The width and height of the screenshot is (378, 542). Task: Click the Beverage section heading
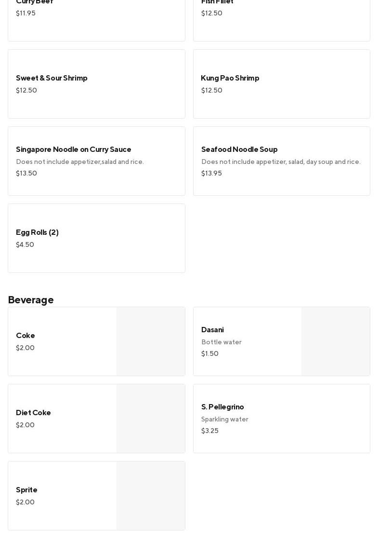(x=31, y=300)
